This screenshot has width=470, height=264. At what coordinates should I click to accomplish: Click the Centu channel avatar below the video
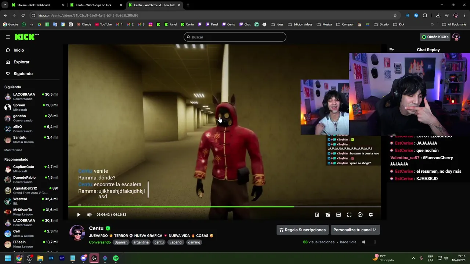click(77, 233)
